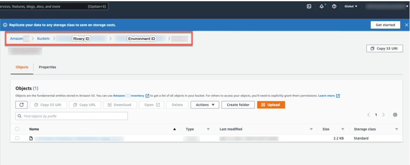
Task: Select all objects with the header checkbox
Action: [x=17, y=129]
